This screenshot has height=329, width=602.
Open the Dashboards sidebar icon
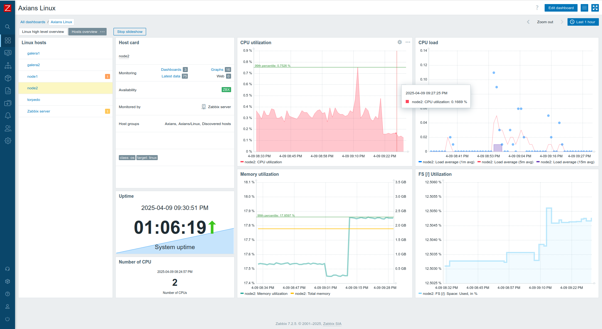[x=8, y=40]
